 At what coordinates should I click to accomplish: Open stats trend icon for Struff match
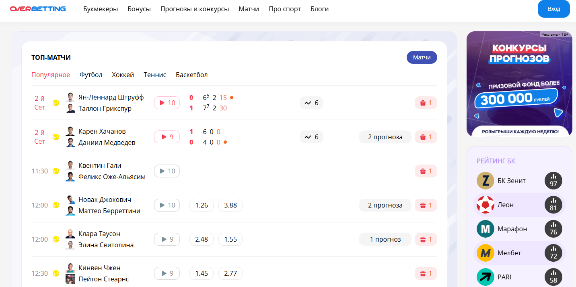point(311,103)
